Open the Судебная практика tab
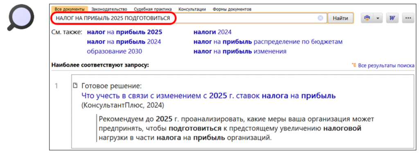Screen dimensions: 419x153 pos(153,9)
